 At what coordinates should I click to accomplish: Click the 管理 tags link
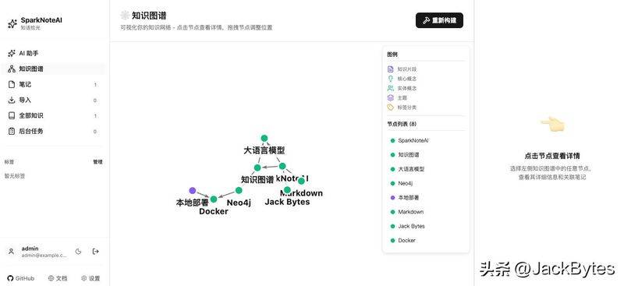coord(98,162)
